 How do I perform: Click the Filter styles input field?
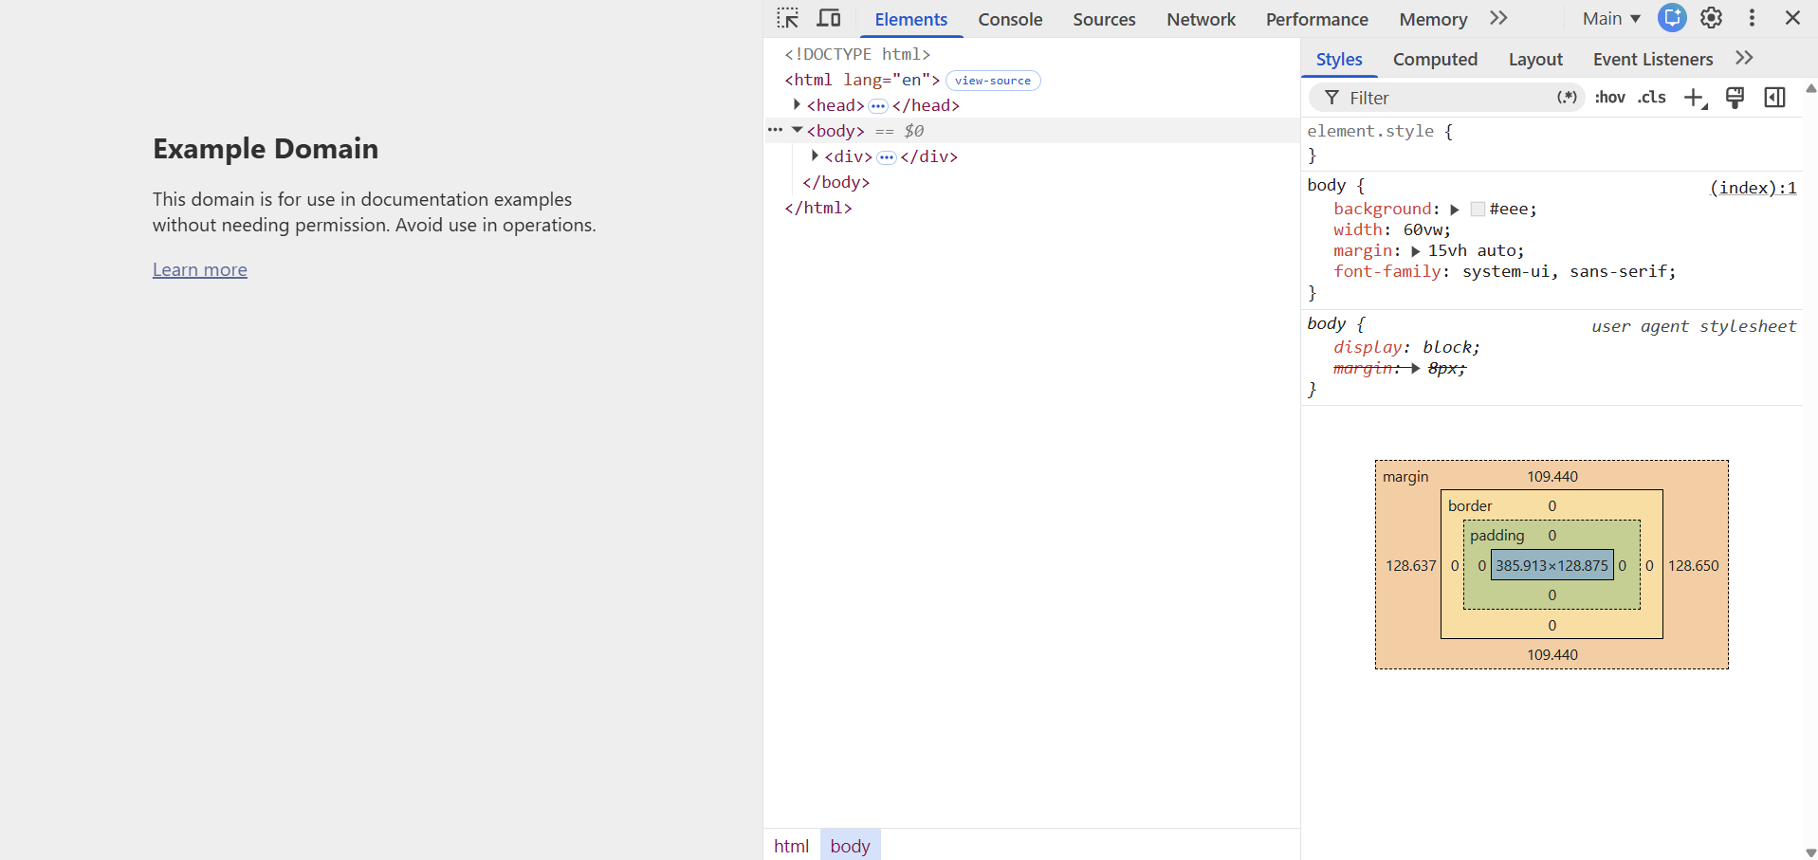(1446, 98)
